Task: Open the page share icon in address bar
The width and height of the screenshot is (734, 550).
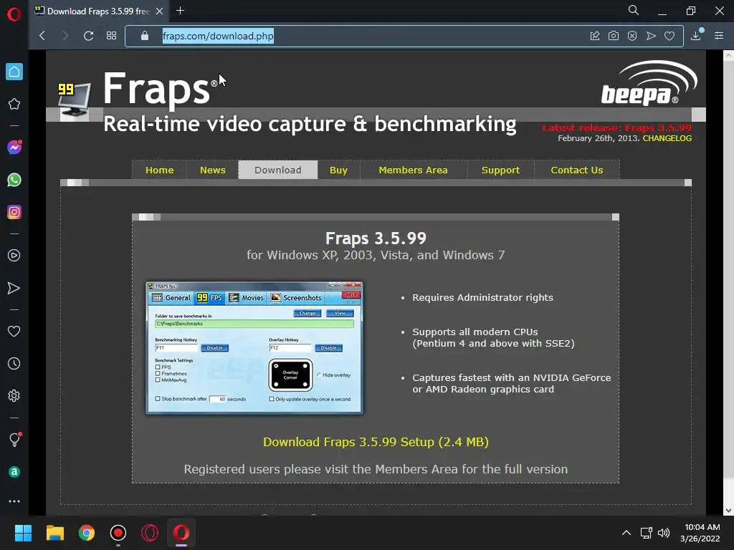Action: pyautogui.click(x=595, y=36)
